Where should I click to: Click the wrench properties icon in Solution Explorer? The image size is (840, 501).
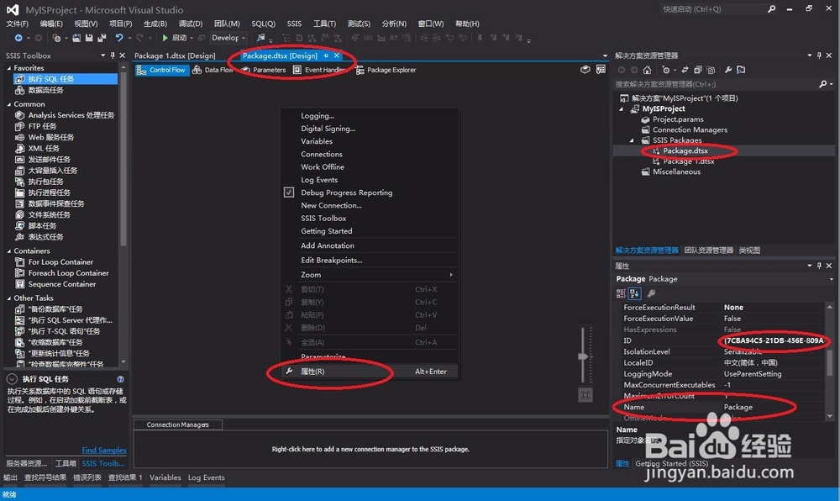coord(728,70)
